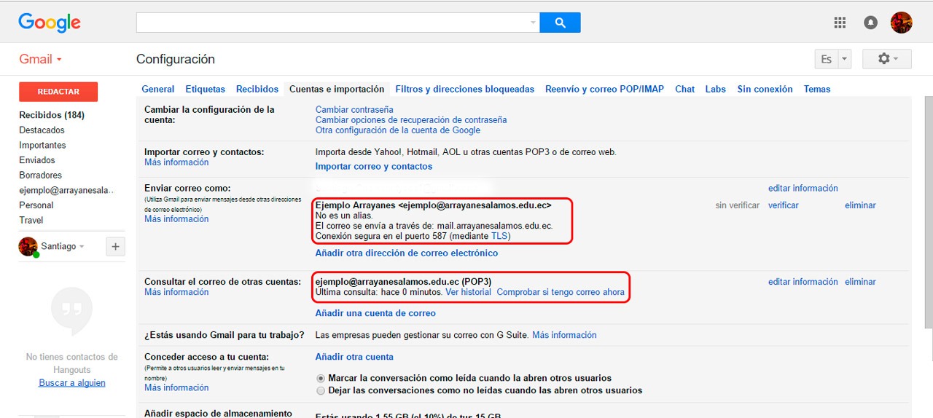Open the Importantes folder
The height and width of the screenshot is (418, 933).
(42, 145)
